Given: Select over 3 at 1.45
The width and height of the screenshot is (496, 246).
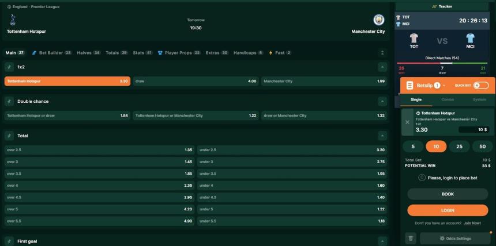Looking at the screenshot, I should (100, 162).
